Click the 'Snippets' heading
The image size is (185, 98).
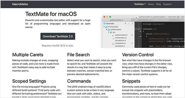point(131,81)
